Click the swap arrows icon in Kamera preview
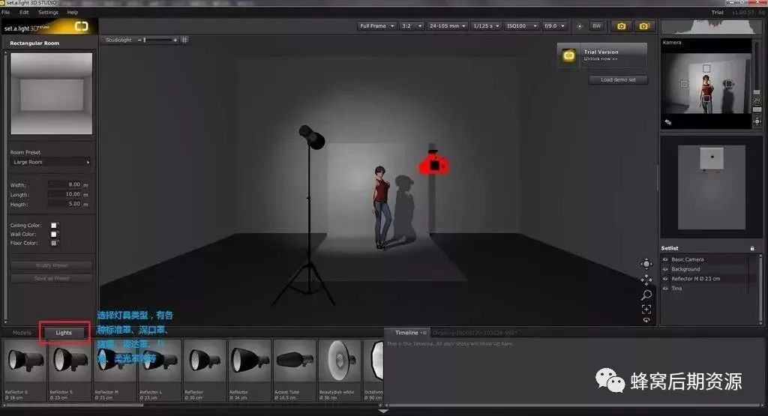The height and width of the screenshot is (416, 768). pyautogui.click(x=668, y=122)
